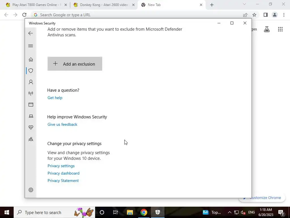Open a new Chrome tab
The height and width of the screenshot is (218, 290).
point(212,5)
